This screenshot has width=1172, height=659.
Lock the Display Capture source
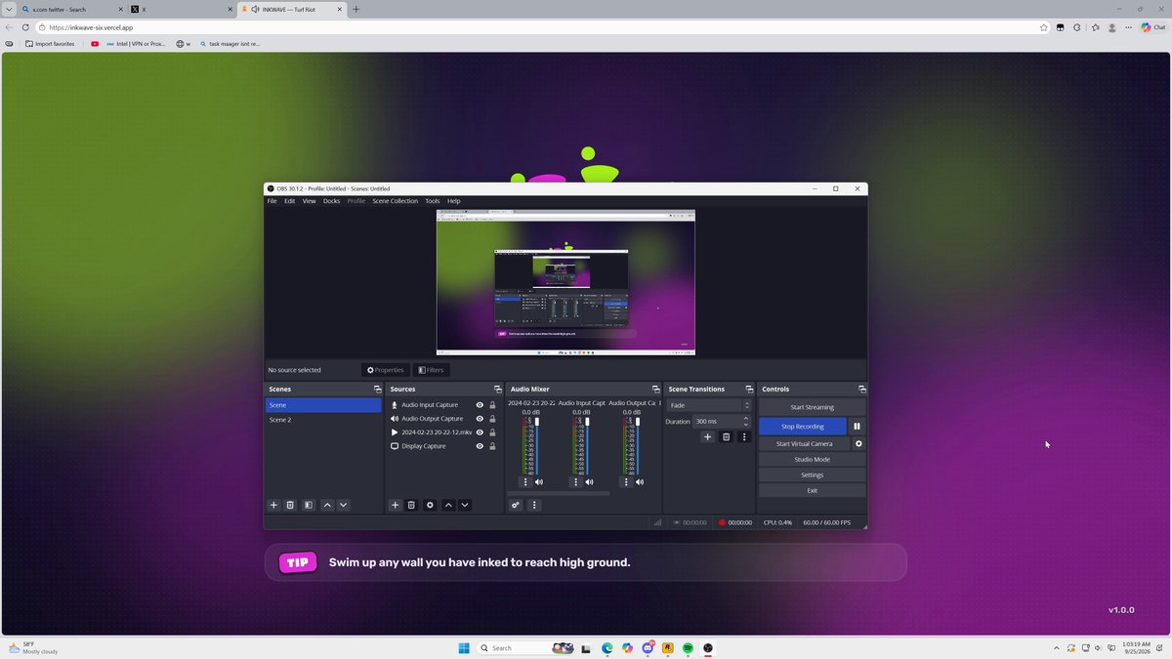pyautogui.click(x=492, y=446)
